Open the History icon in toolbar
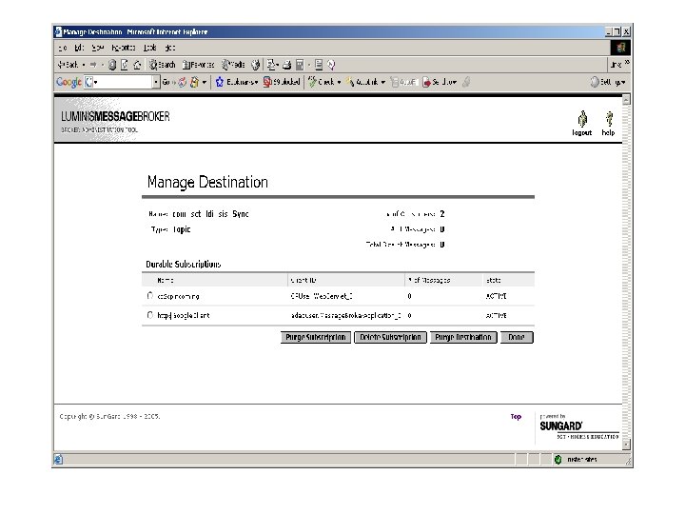The width and height of the screenshot is (685, 514). click(x=256, y=65)
